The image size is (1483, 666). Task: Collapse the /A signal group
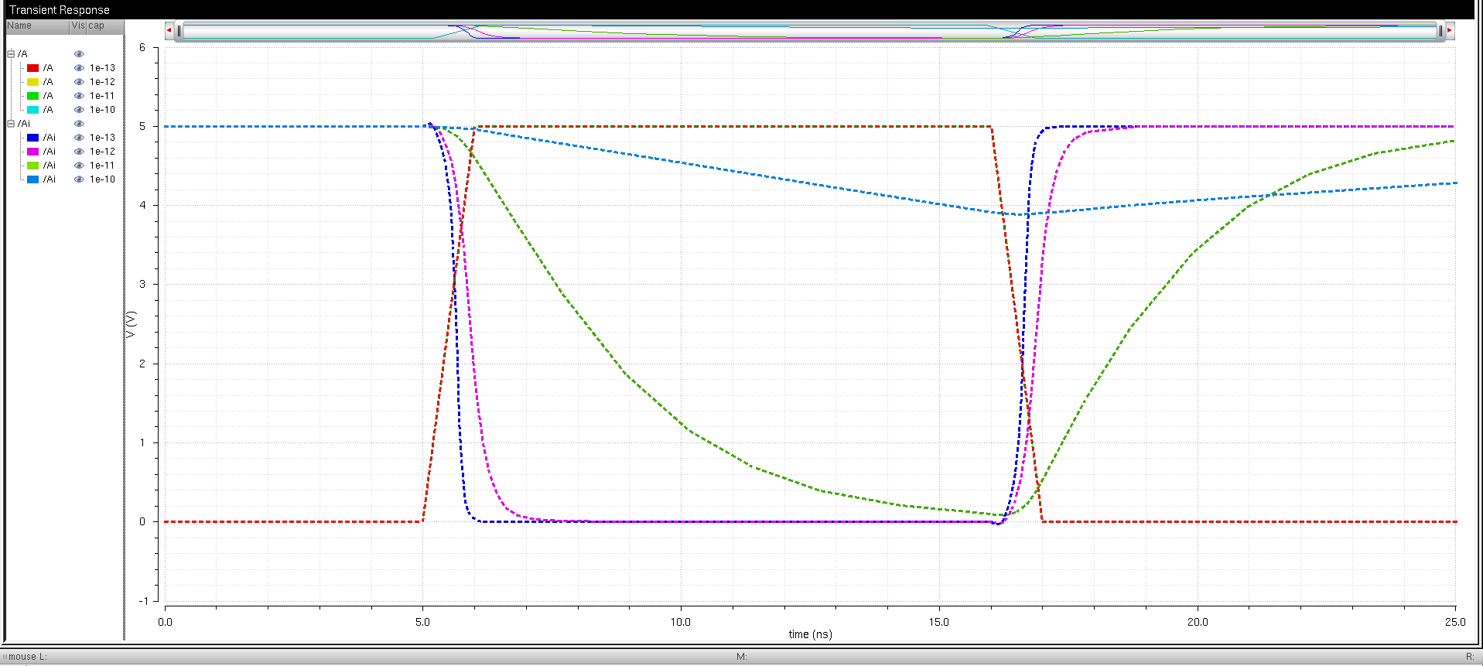11,54
